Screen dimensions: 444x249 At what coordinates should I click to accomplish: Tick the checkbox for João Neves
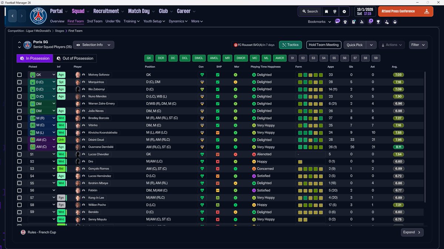click(20, 111)
